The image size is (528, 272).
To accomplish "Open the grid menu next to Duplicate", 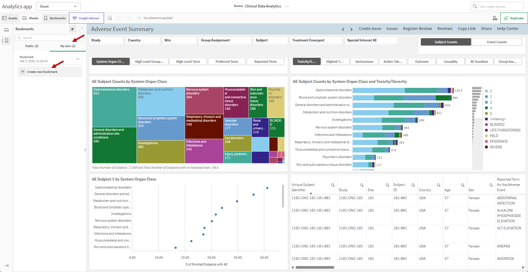I will tap(495, 18).
